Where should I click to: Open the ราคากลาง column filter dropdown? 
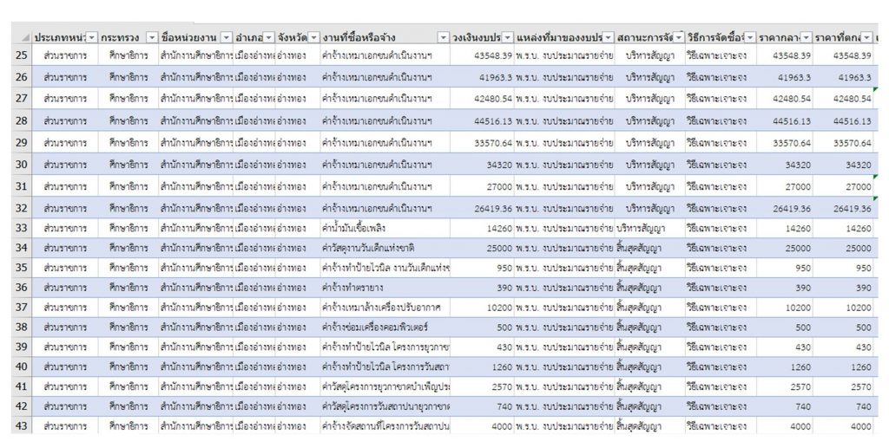(806, 38)
